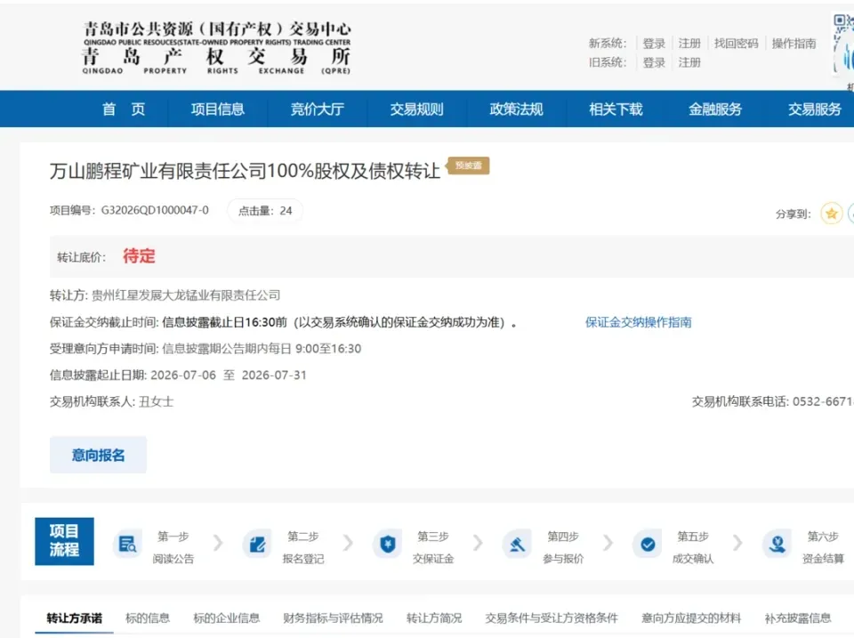Click 登录 for the 旧系统

click(654, 62)
